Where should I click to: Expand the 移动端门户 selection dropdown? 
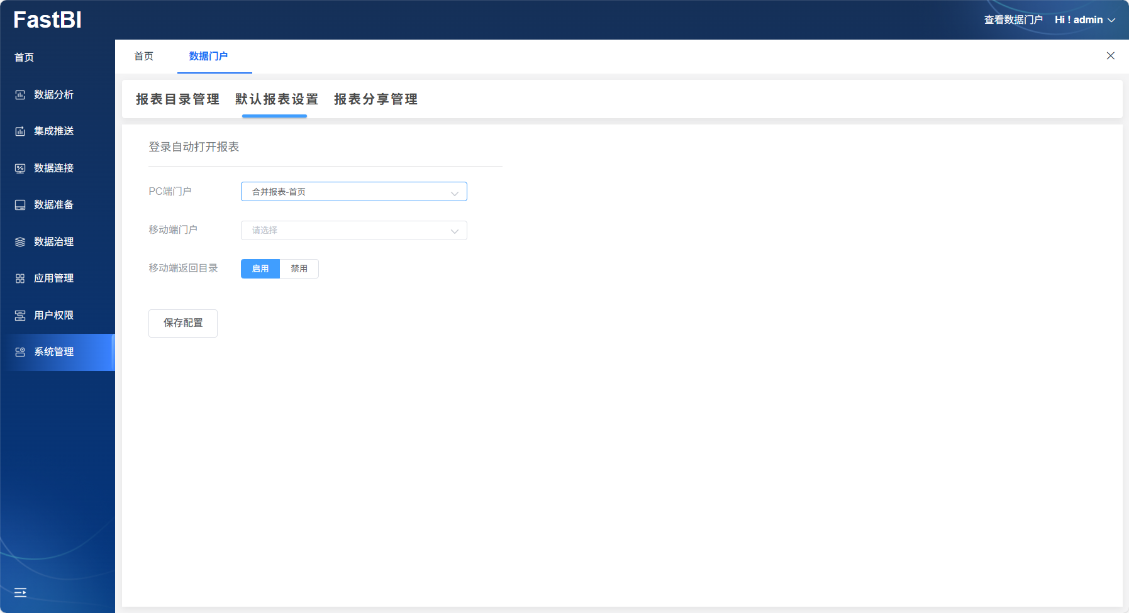click(353, 230)
